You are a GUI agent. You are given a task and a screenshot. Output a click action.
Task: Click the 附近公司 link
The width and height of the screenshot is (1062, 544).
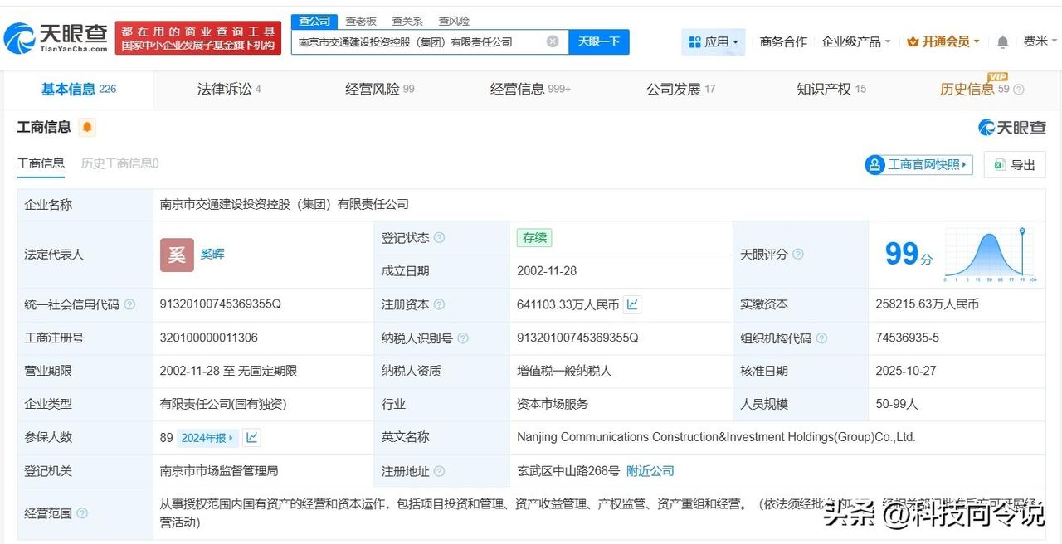pyautogui.click(x=650, y=470)
